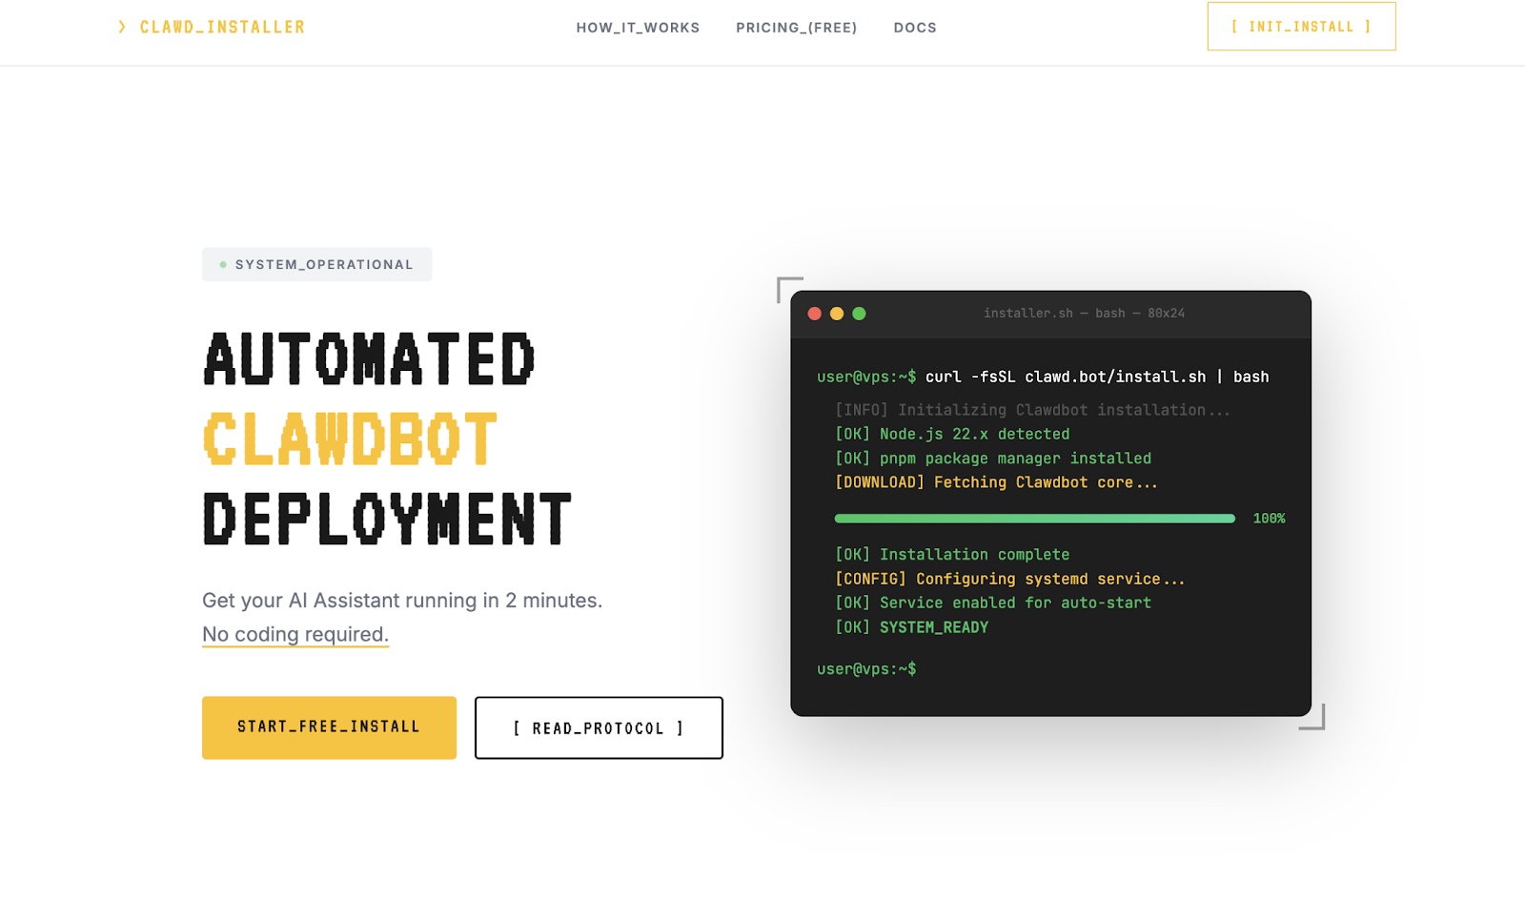Click yellow minimize dot in terminal
Viewport: 1525px width, 900px height.
click(x=837, y=314)
